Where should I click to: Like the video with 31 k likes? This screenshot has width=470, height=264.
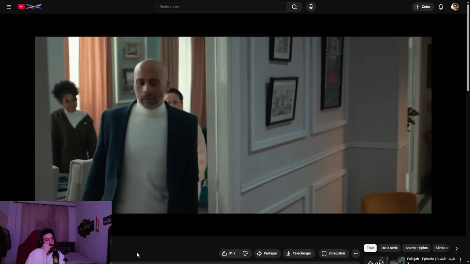tap(229, 253)
